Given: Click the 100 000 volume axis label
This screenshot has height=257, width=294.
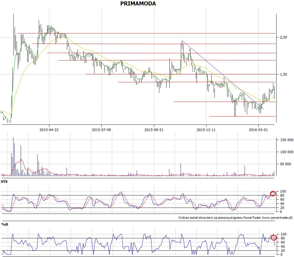Looking at the screenshot, I should pyautogui.click(x=287, y=152).
